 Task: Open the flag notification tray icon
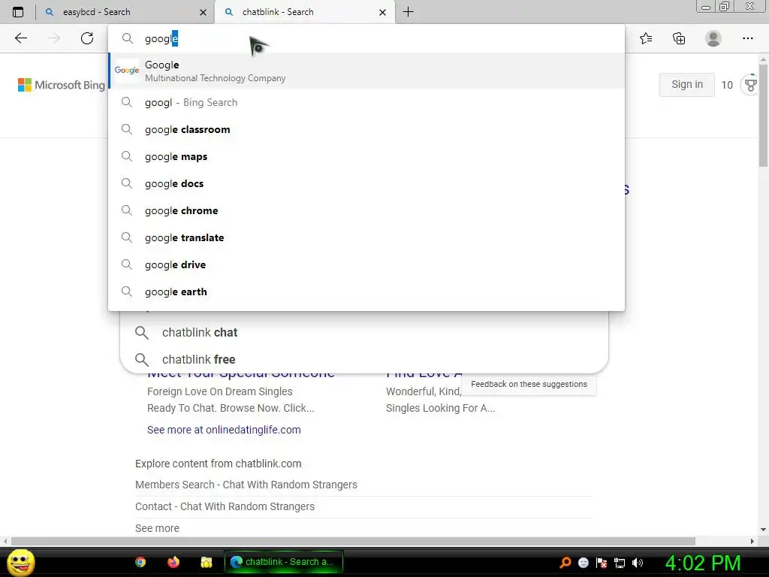pos(602,563)
